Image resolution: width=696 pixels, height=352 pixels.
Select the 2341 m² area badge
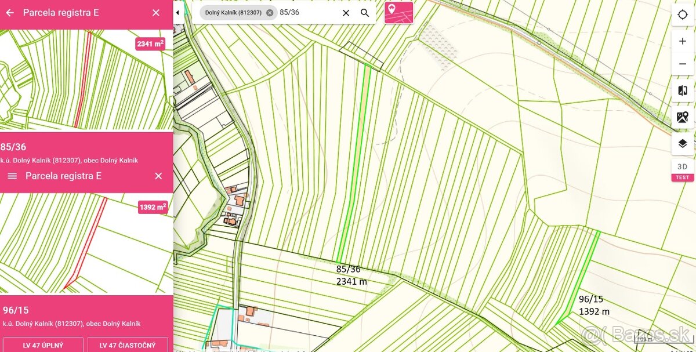(150, 43)
